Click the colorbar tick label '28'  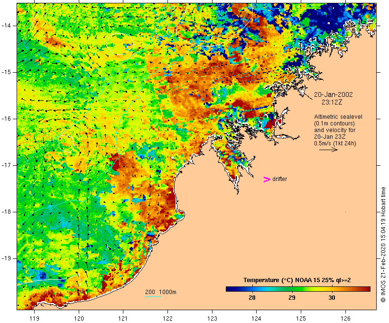(252, 298)
